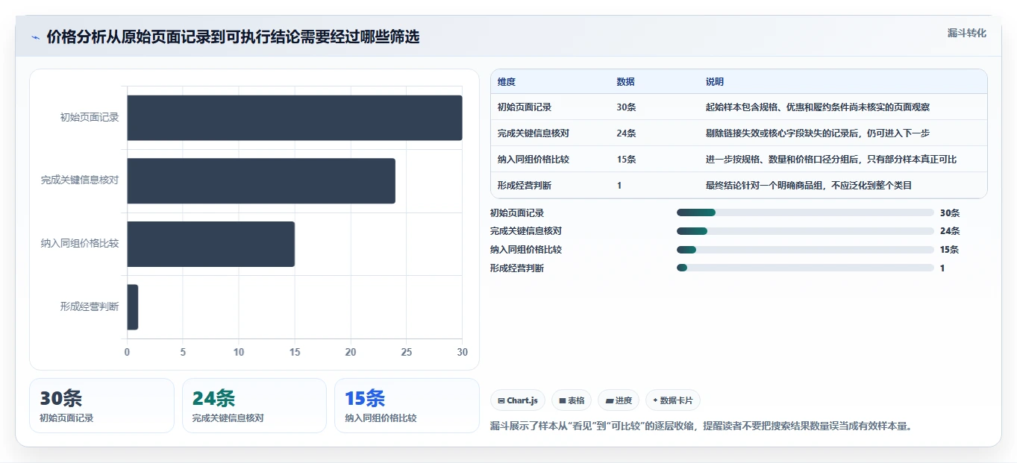
Task: Click the 初始页面记录 y-axis label on the chart
Action: pos(90,118)
